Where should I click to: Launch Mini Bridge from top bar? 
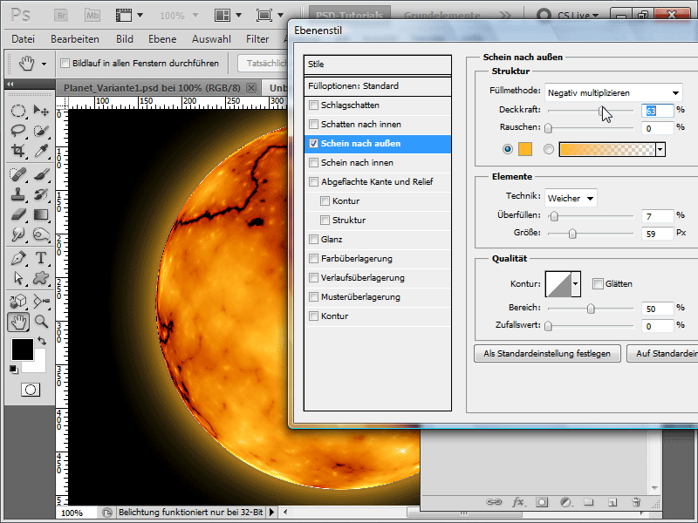point(92,16)
